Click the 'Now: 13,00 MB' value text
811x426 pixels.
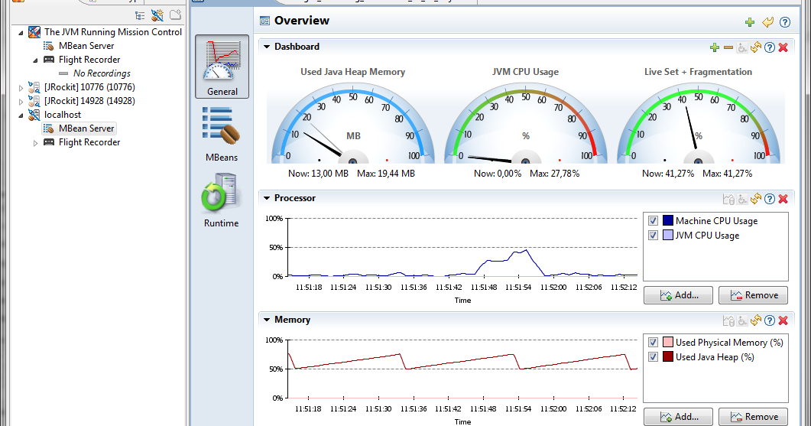pos(318,174)
